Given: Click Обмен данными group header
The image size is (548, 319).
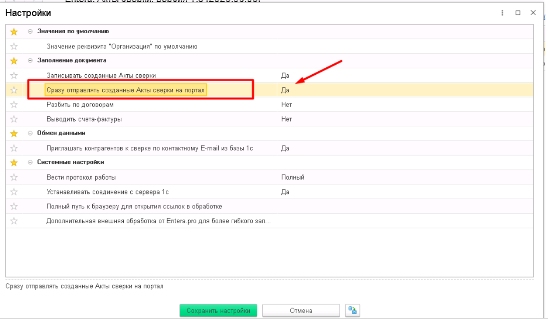Looking at the screenshot, I should point(61,133).
